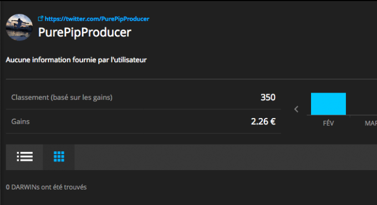Viewport: 377px width, 205px height.
Task: Switch to list view icon
Action: [24, 157]
